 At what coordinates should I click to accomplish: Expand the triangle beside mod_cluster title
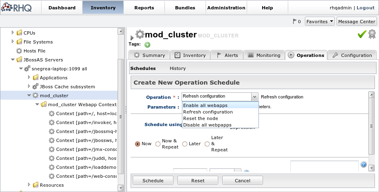point(132,38)
